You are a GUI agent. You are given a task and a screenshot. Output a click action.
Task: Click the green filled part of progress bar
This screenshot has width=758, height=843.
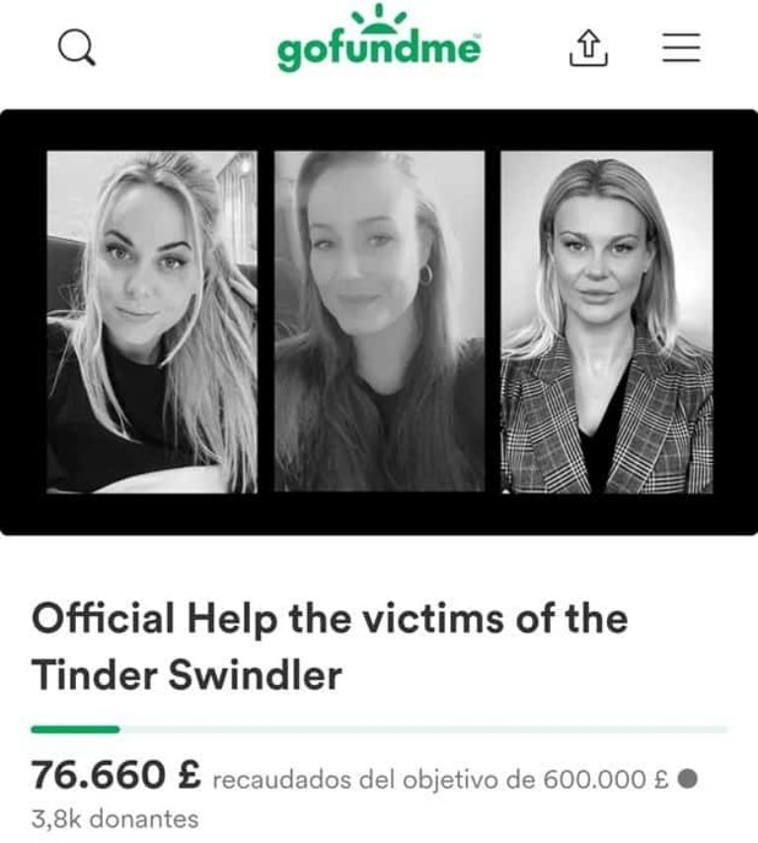[75, 729]
